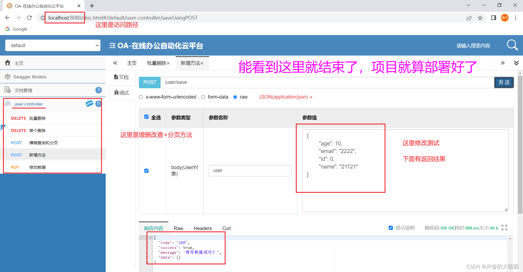Select the 调试 debug view

[x=121, y=93]
